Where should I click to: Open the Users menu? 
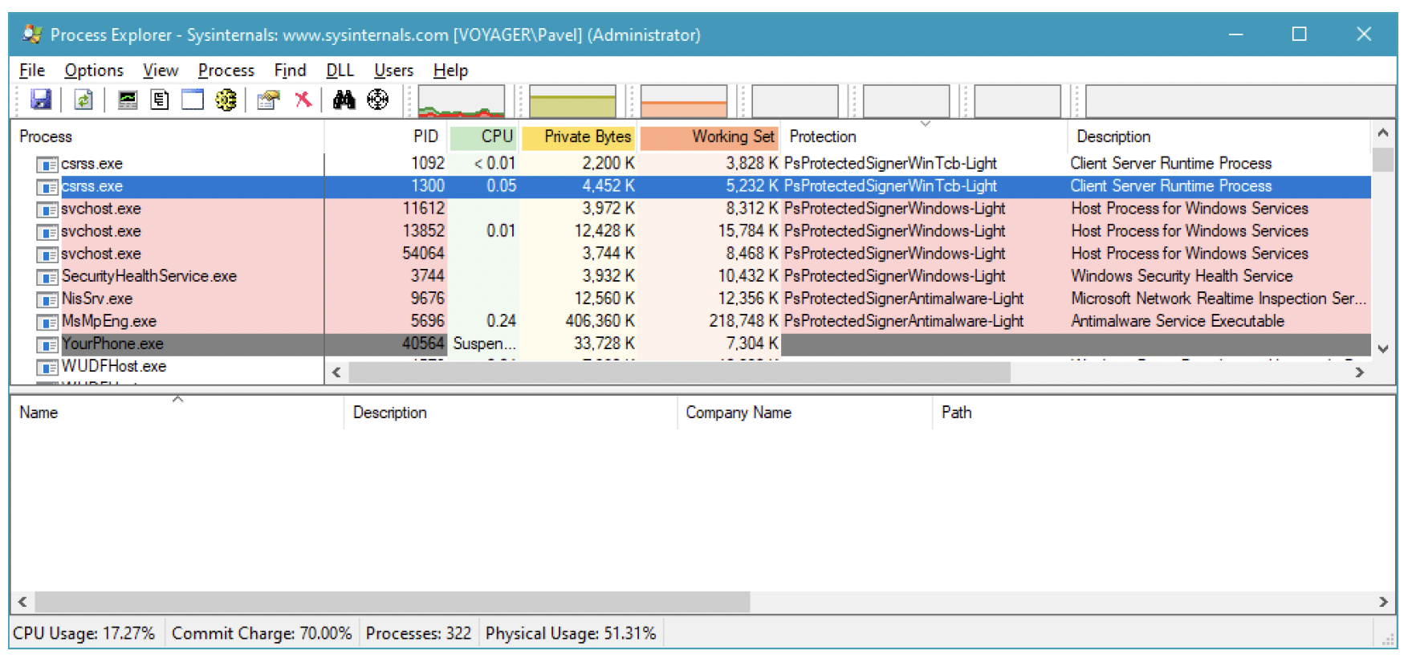point(393,71)
